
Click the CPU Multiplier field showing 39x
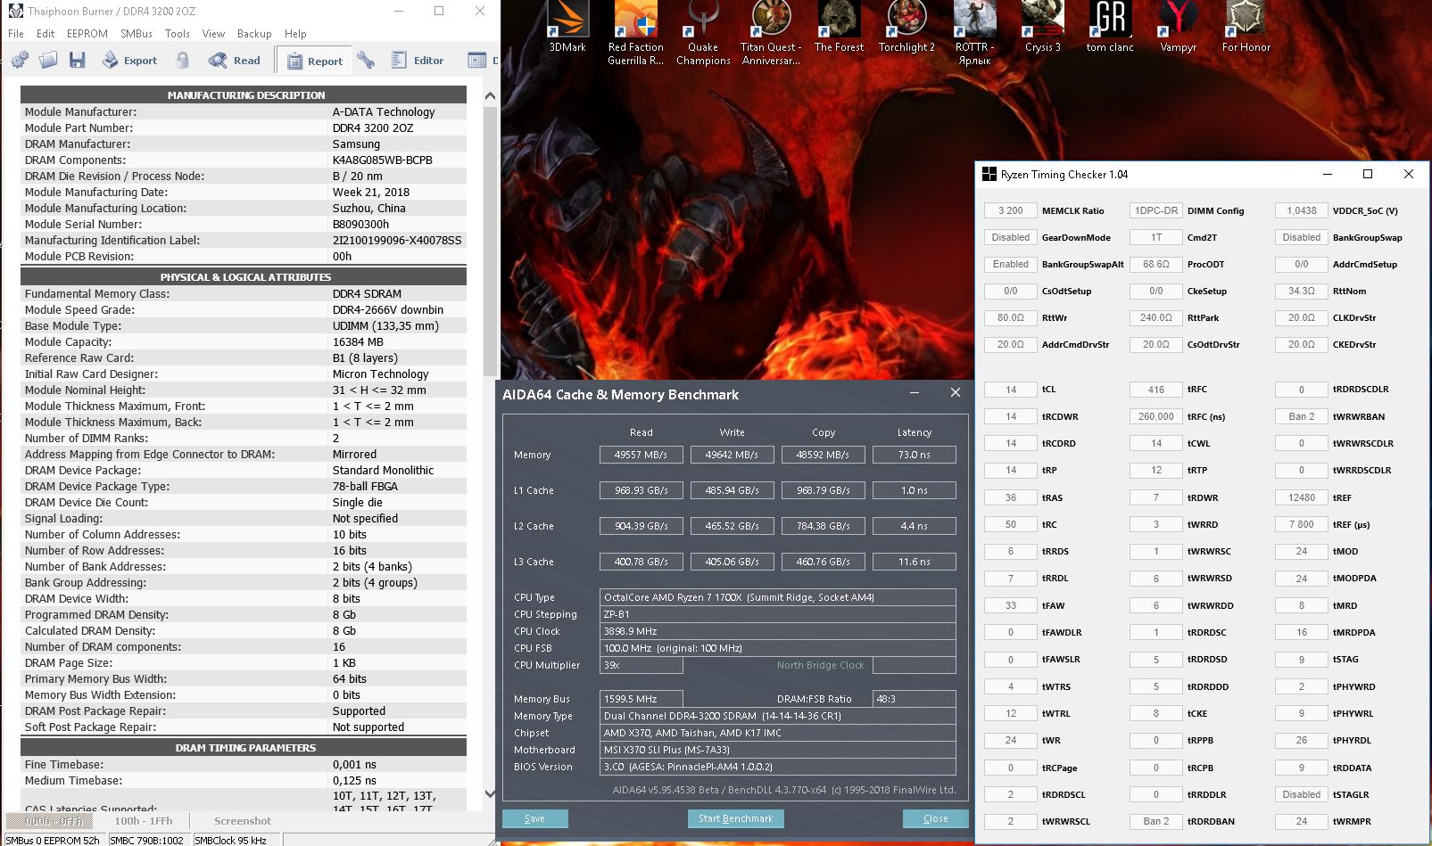pos(642,665)
